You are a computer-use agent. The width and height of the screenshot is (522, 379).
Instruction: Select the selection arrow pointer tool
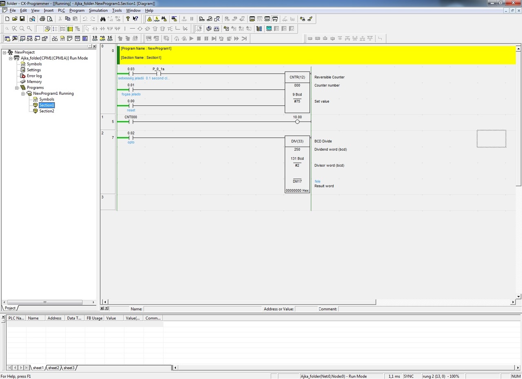click(x=87, y=29)
